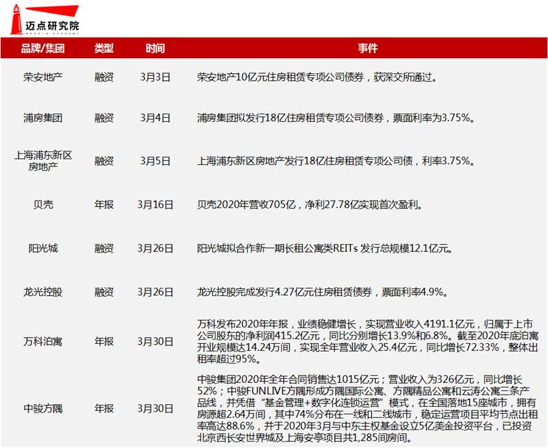Click the 时间 column header
Screen dimensions: 548x448
(155, 48)
